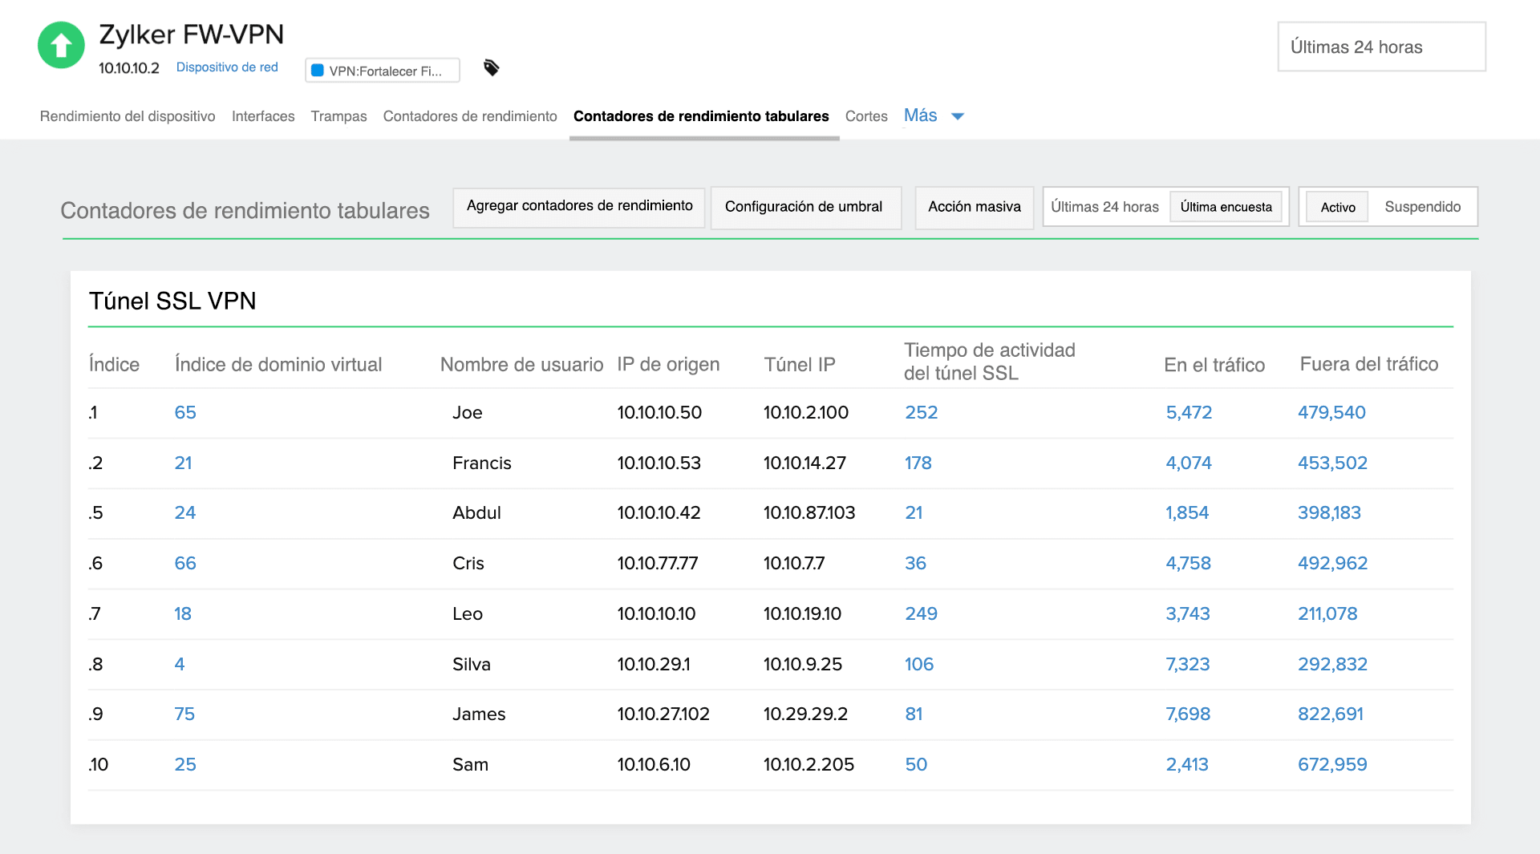1540x854 pixels.
Task: Click uptime value 178 for Francis
Action: (918, 463)
